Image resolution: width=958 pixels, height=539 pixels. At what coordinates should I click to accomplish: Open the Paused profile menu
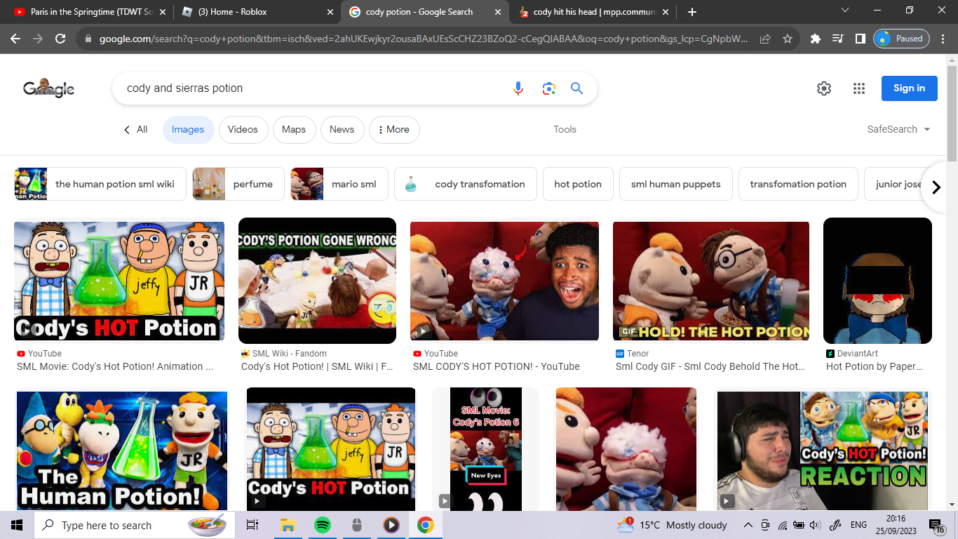point(901,39)
